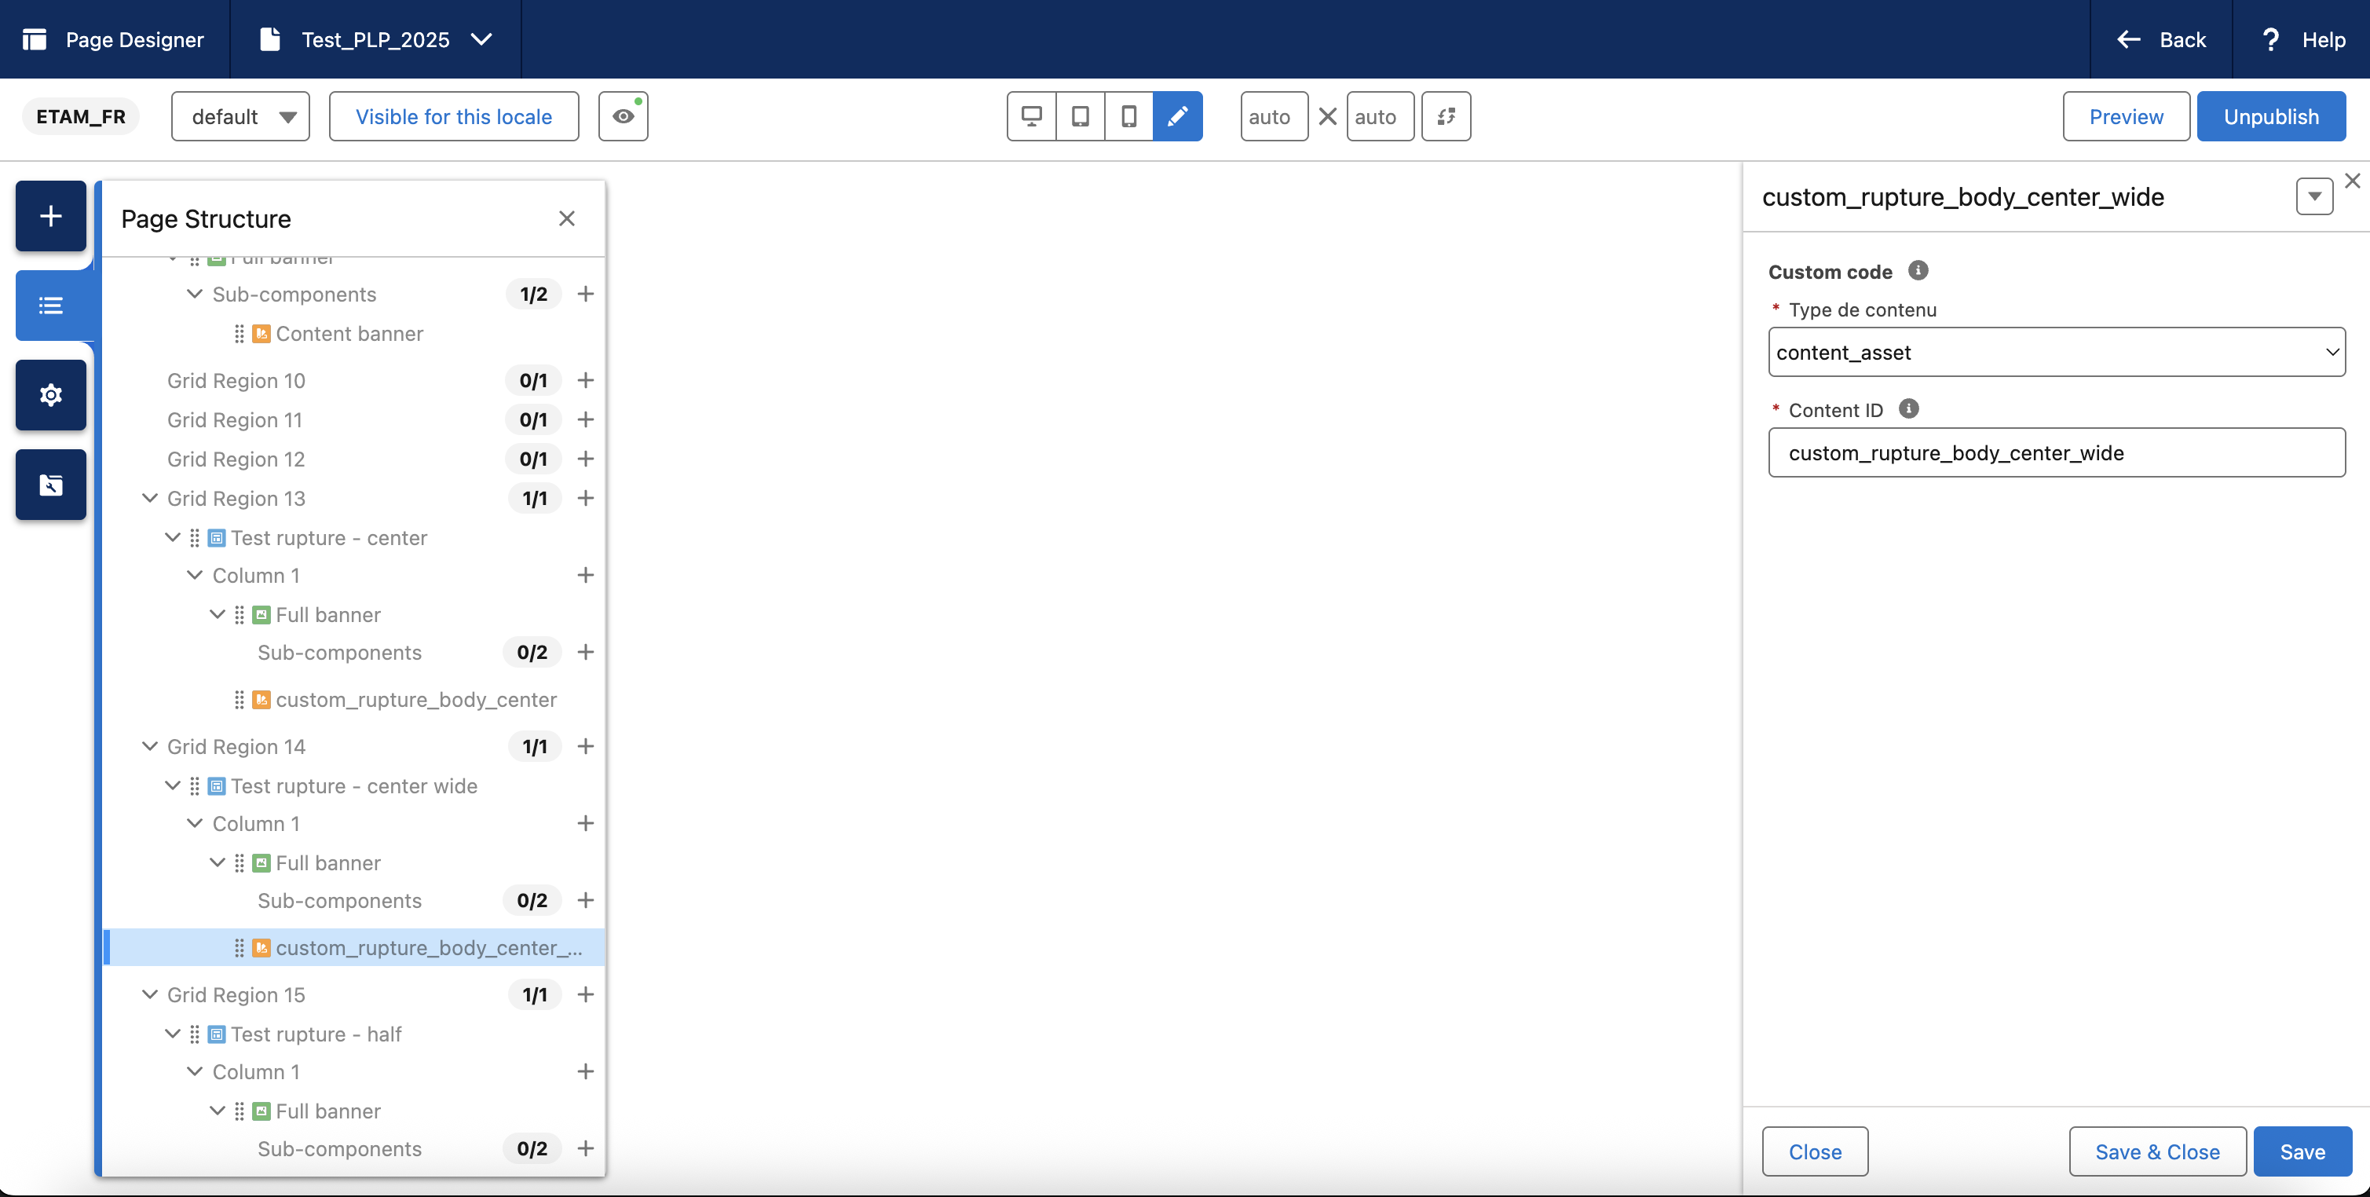This screenshot has height=1197, width=2370.
Task: Switch to mobile phone viewport icon
Action: coord(1129,117)
